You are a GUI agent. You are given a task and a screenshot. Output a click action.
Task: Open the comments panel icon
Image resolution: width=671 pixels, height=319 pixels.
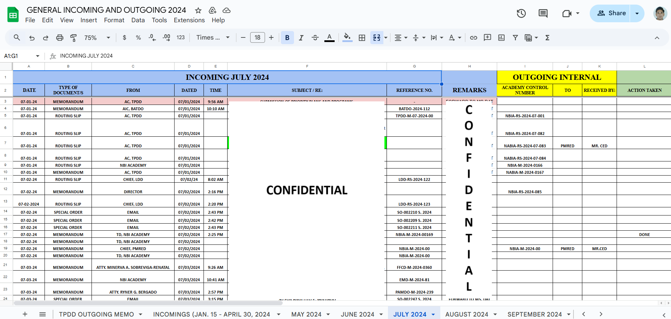click(x=543, y=13)
